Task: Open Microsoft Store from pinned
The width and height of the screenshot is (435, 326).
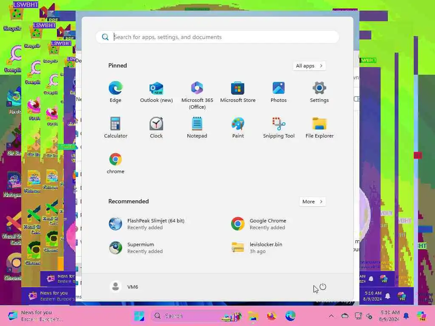Action: coord(238,92)
